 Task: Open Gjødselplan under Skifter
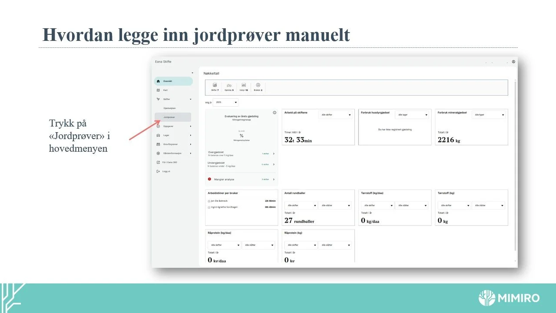[x=169, y=108]
